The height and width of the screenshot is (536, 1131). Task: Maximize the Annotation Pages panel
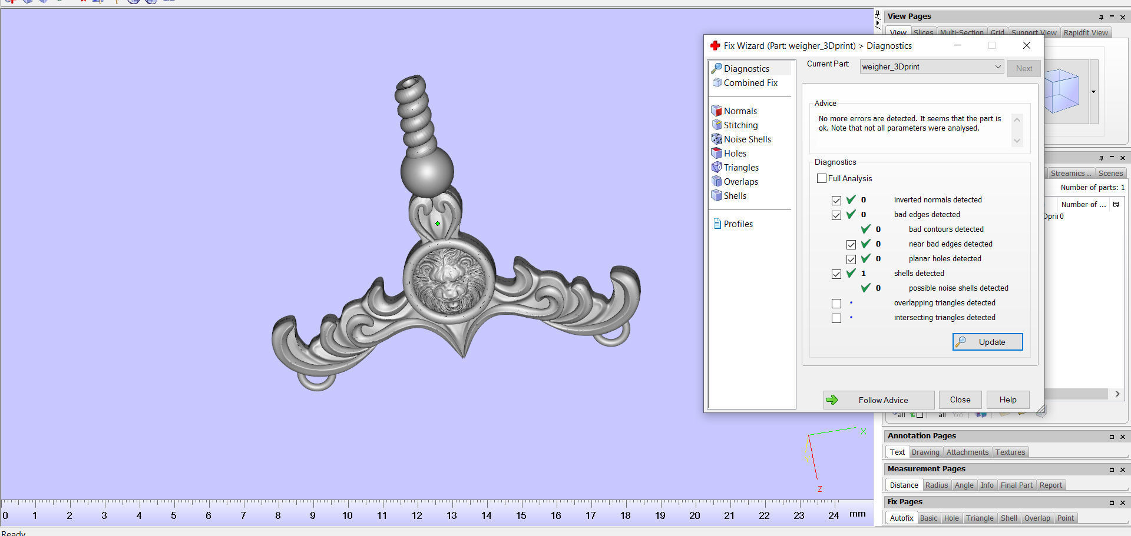point(1112,437)
